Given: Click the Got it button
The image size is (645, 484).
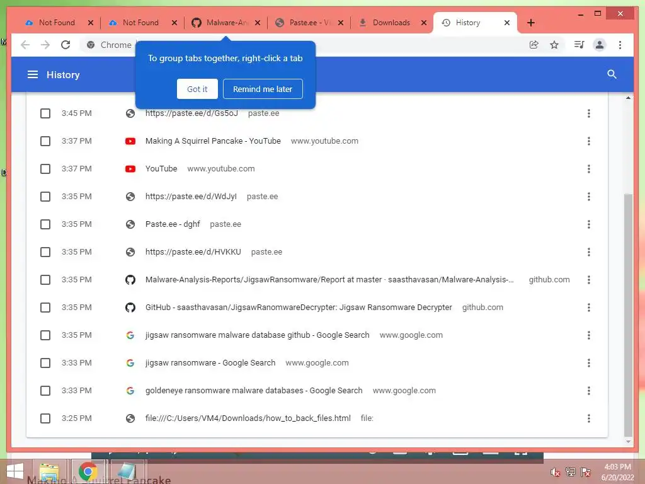Looking at the screenshot, I should tap(197, 89).
